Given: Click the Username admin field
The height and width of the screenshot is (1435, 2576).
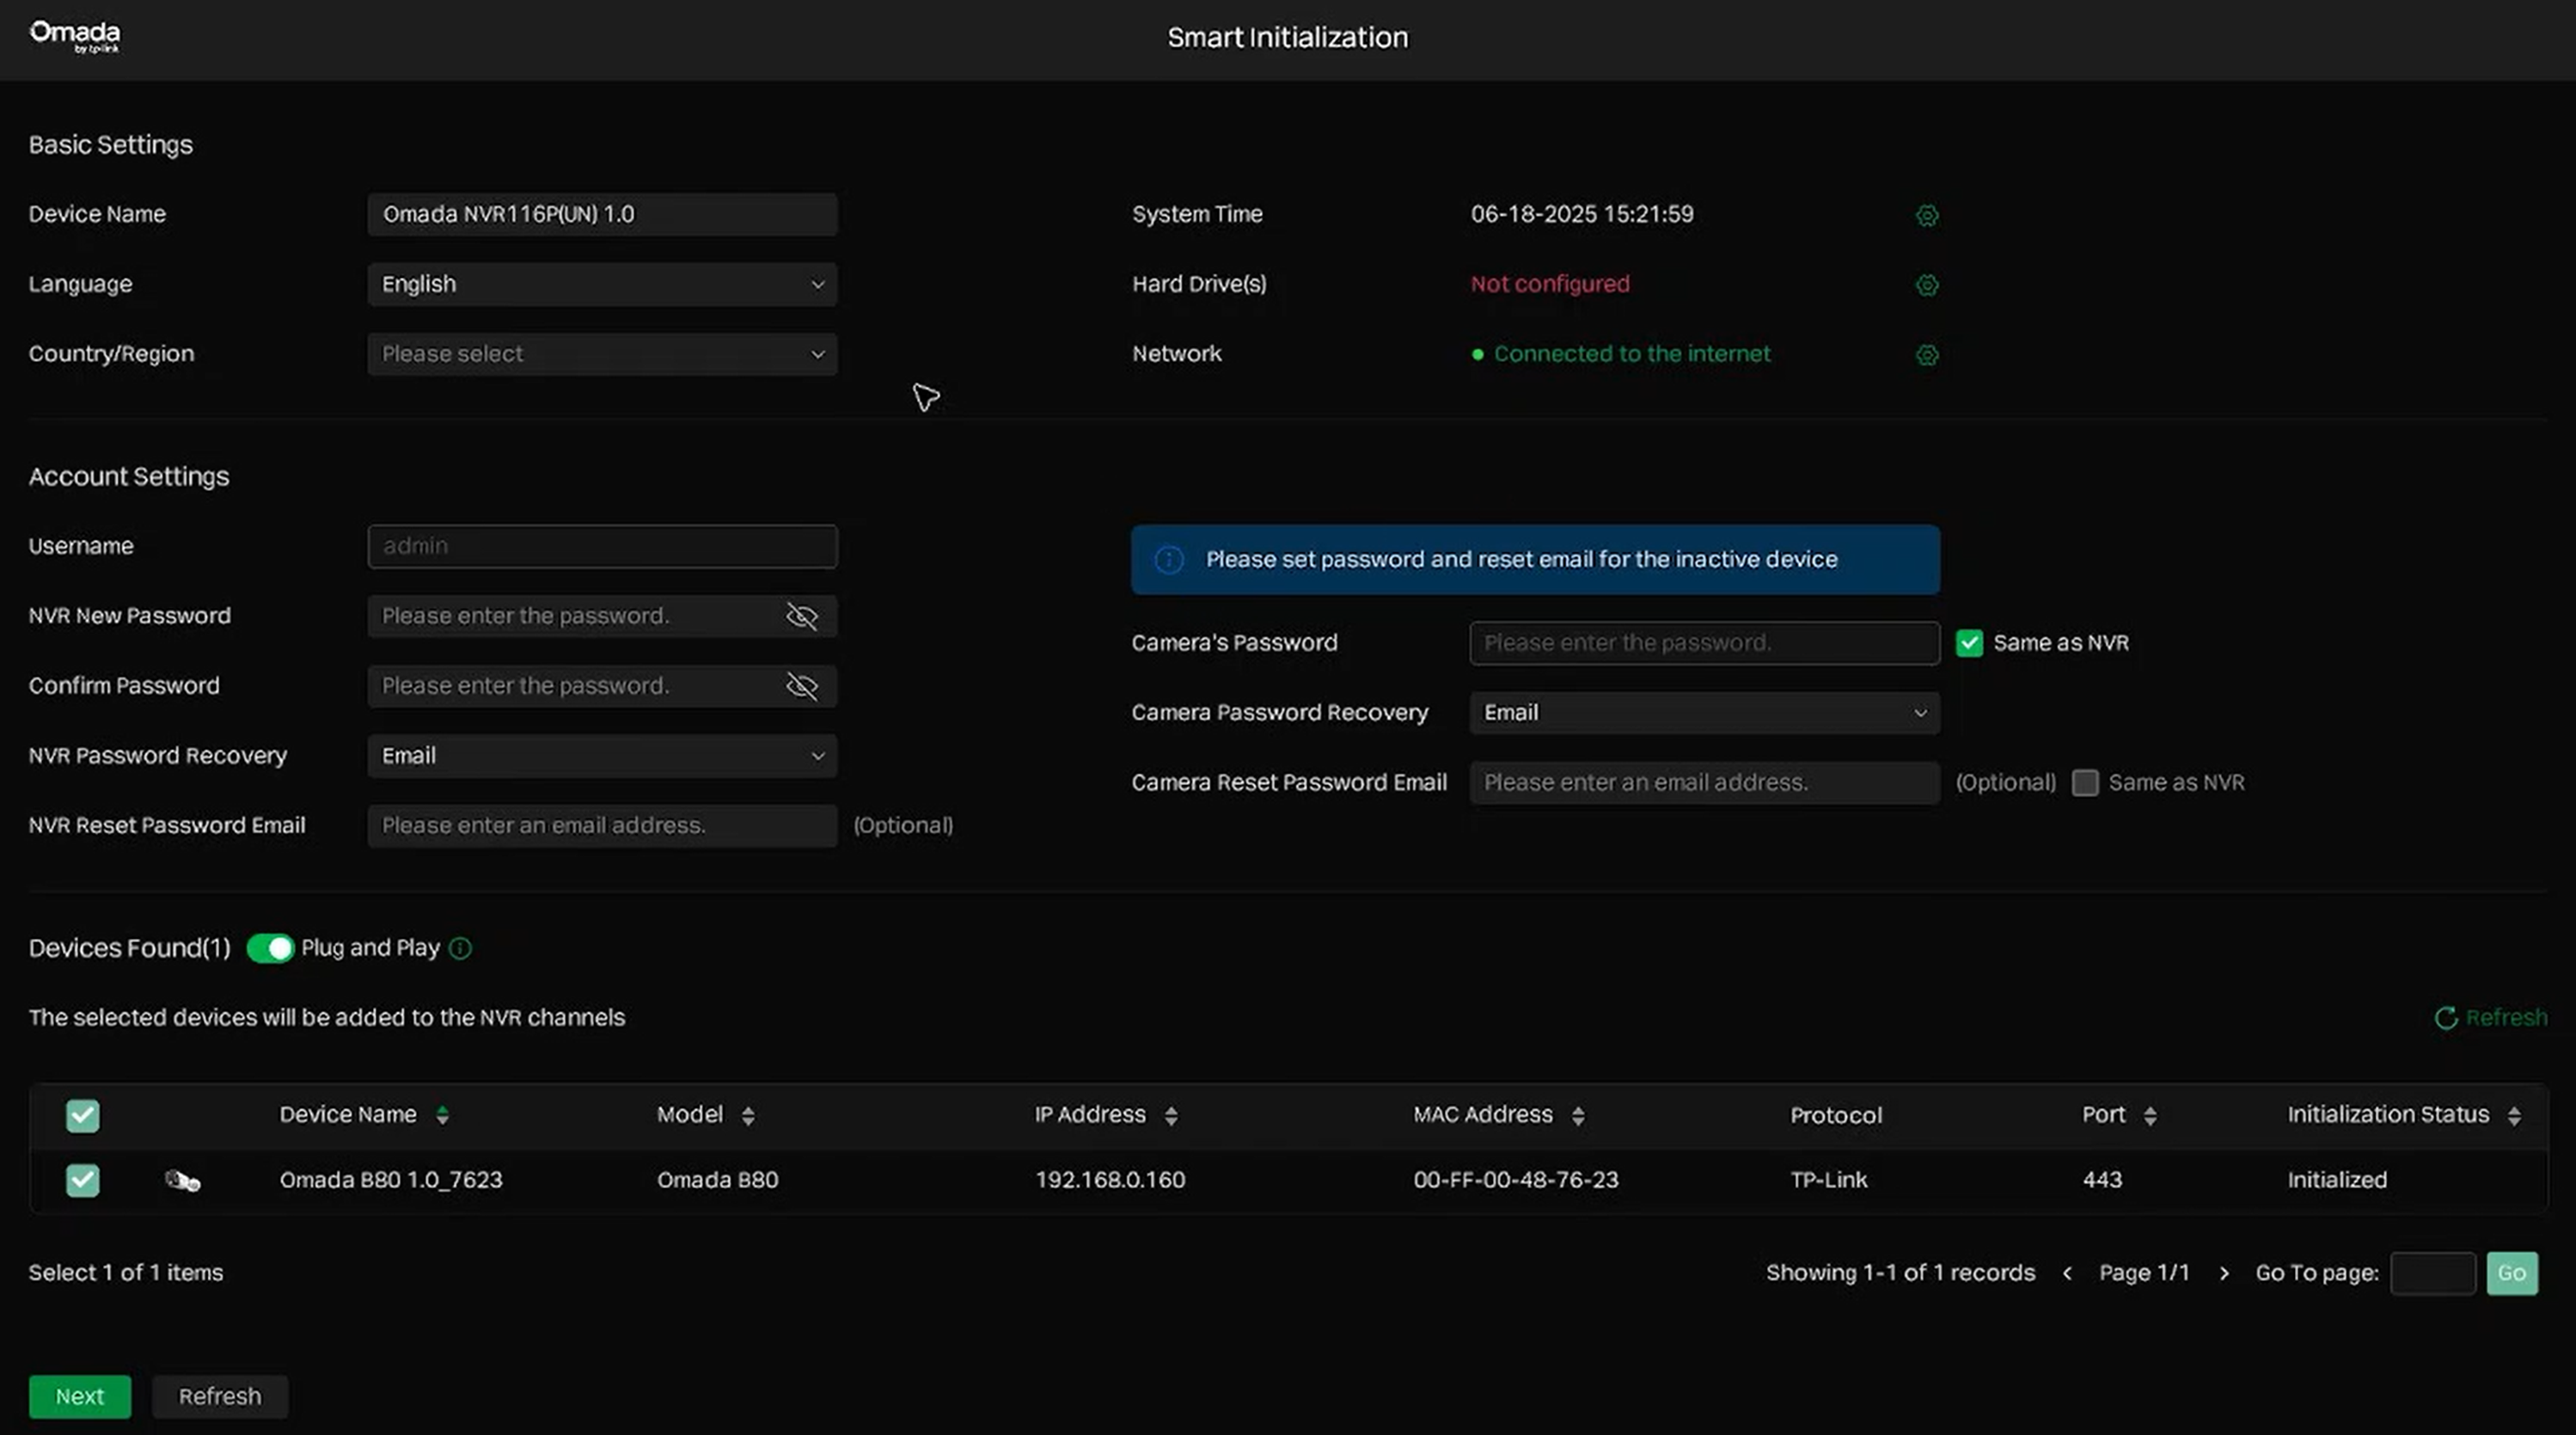Looking at the screenshot, I should tap(602, 546).
